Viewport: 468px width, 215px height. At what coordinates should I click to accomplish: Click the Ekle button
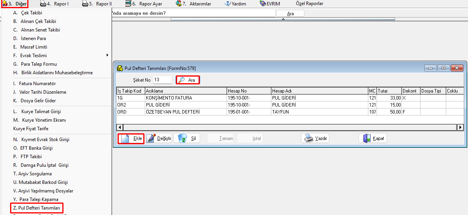click(131, 138)
